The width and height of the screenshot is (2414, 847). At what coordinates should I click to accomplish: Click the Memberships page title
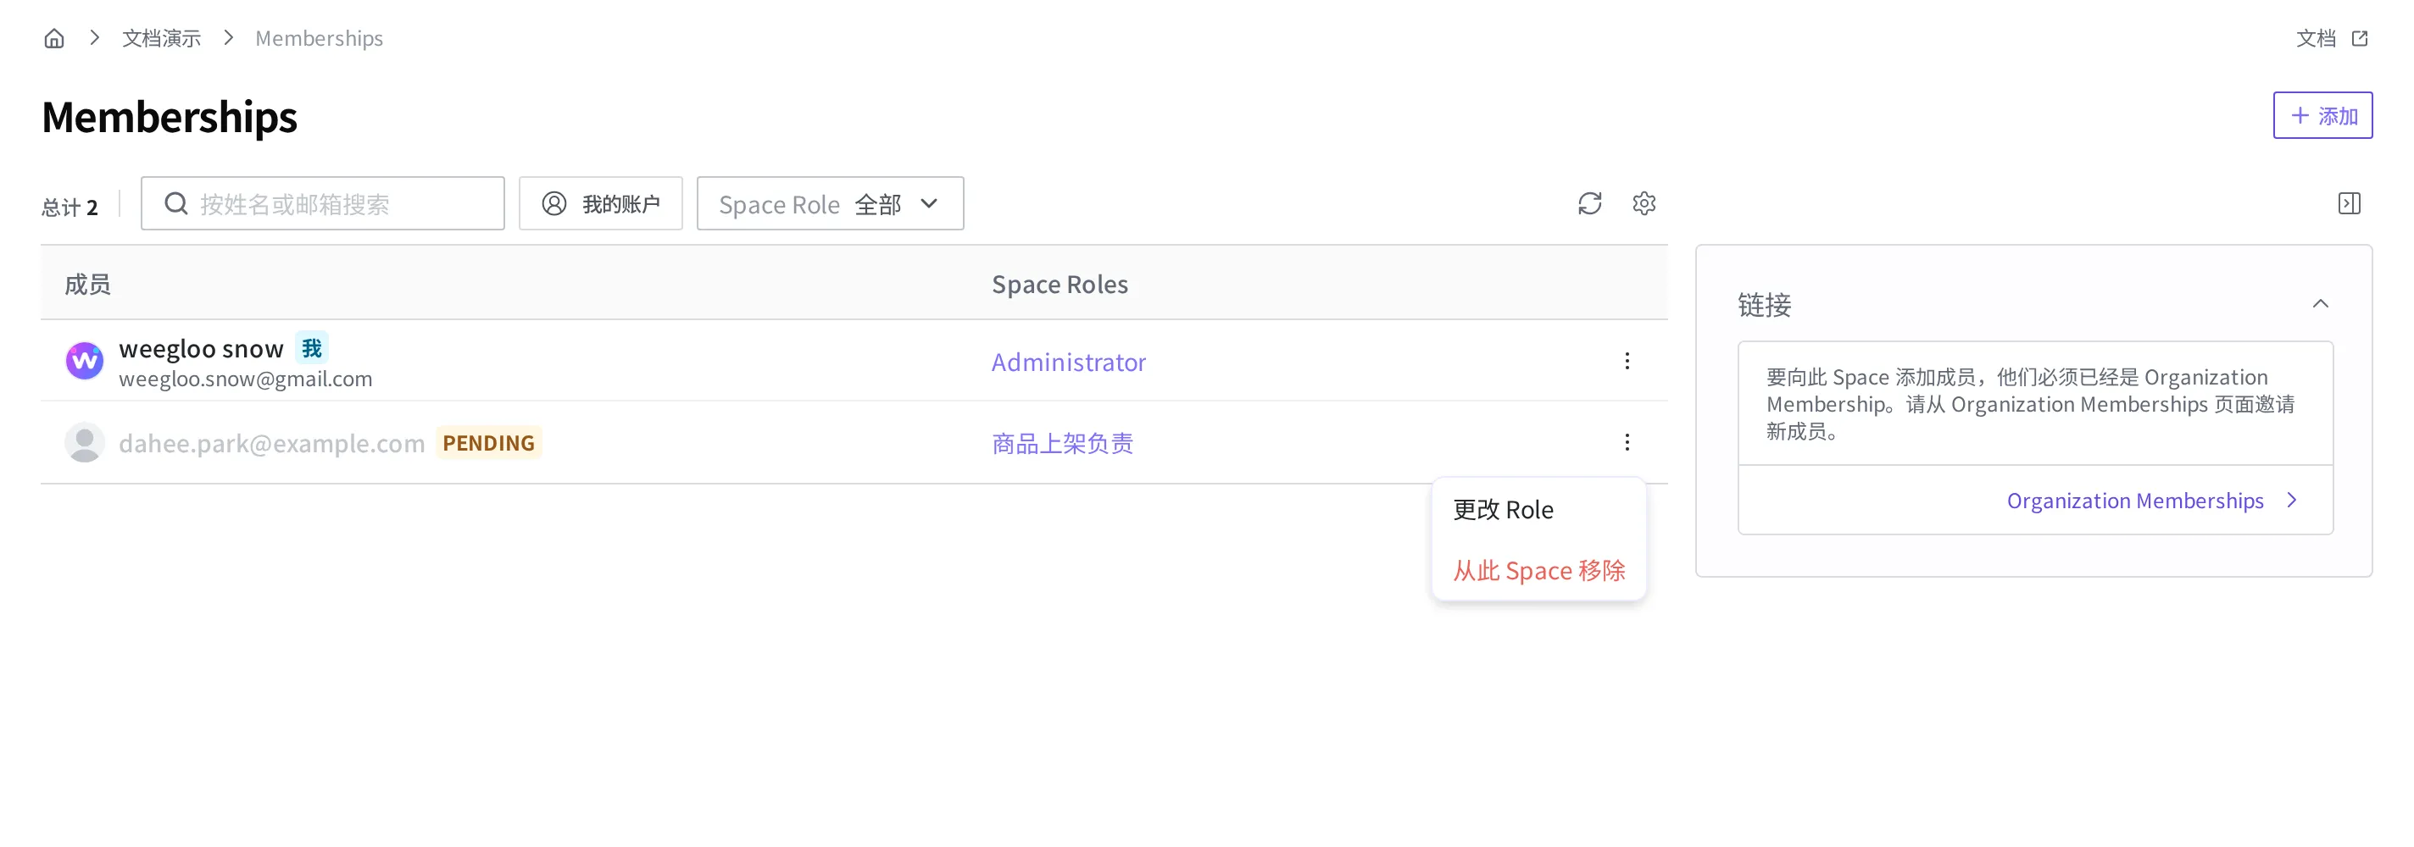[169, 117]
